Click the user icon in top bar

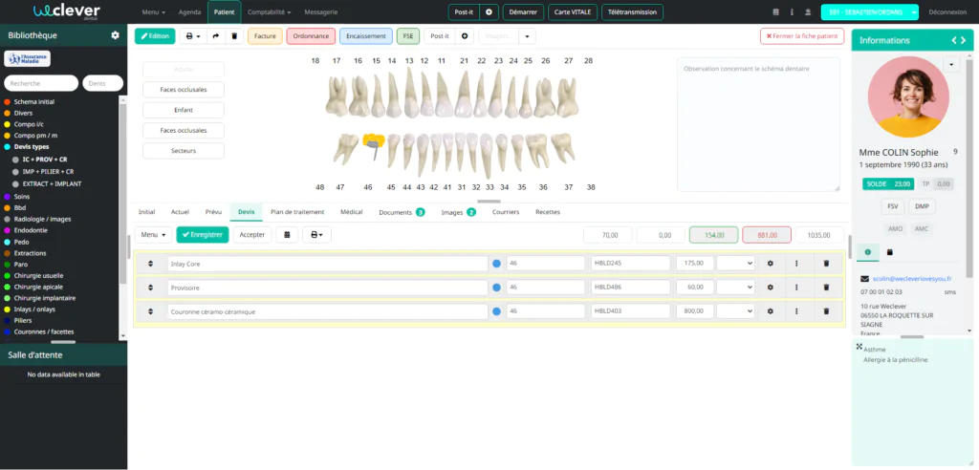[x=808, y=11]
